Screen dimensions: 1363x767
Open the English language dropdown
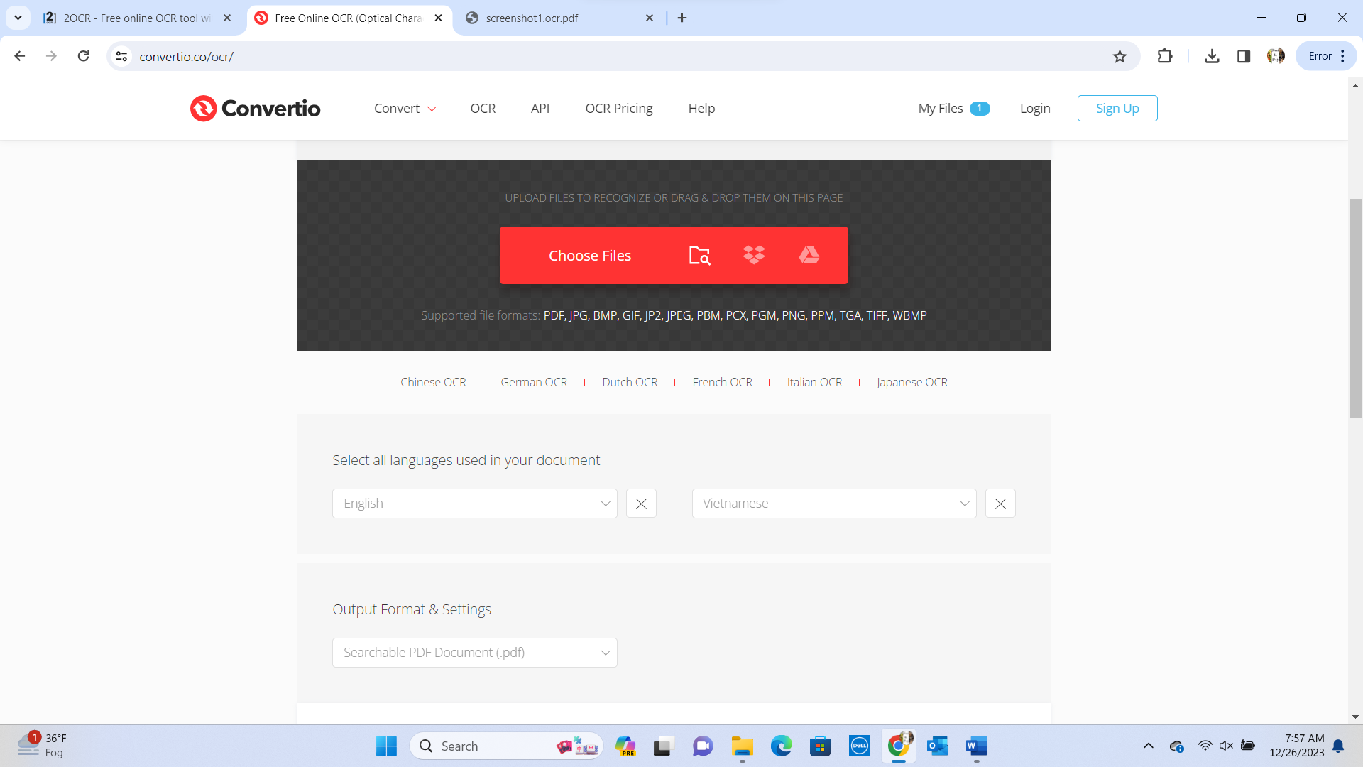pos(474,503)
